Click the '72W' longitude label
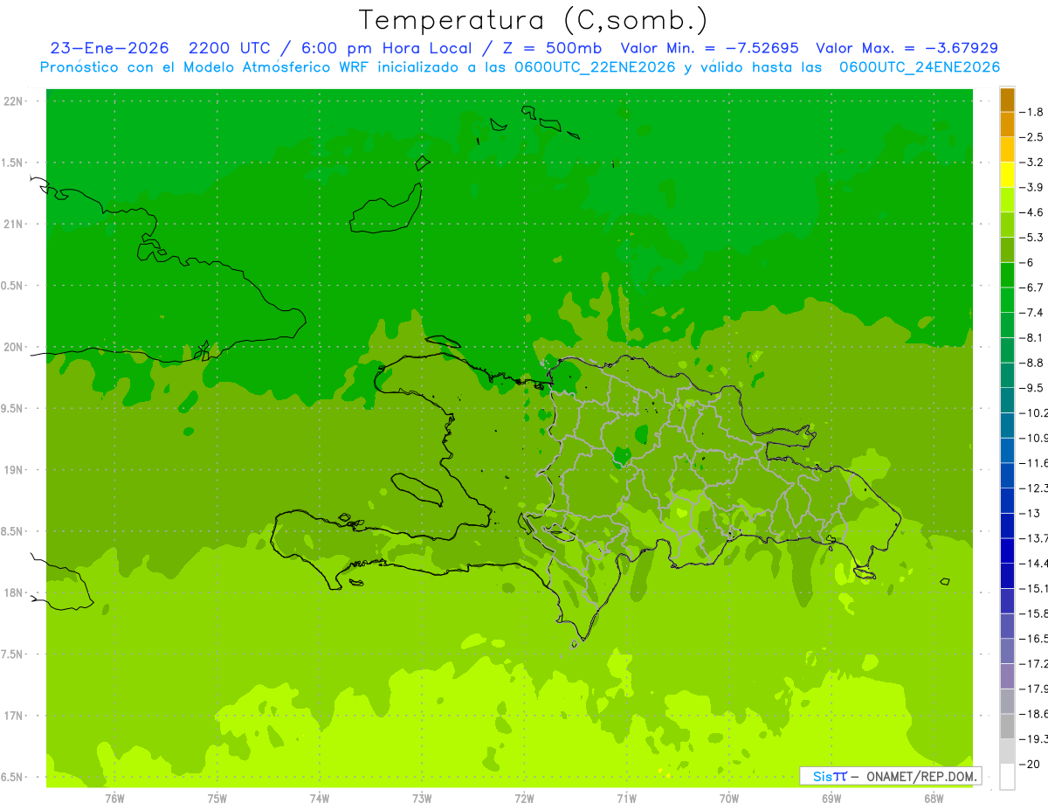The image size is (1048, 810). (x=524, y=798)
